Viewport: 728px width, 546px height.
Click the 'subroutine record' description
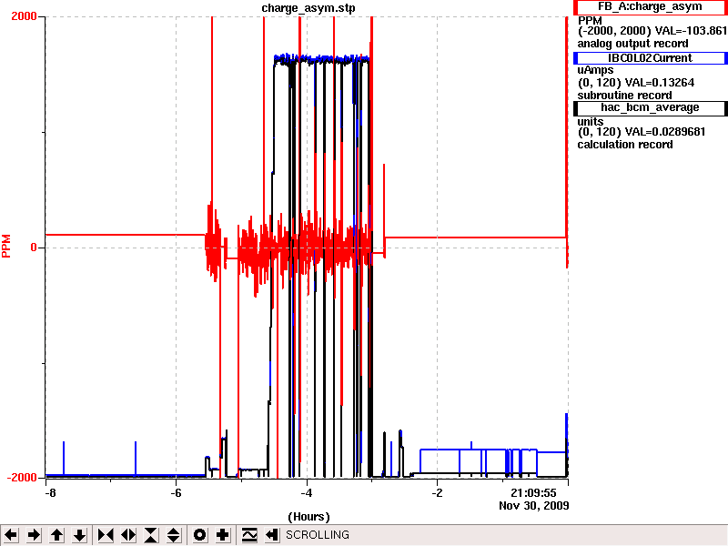coord(624,96)
